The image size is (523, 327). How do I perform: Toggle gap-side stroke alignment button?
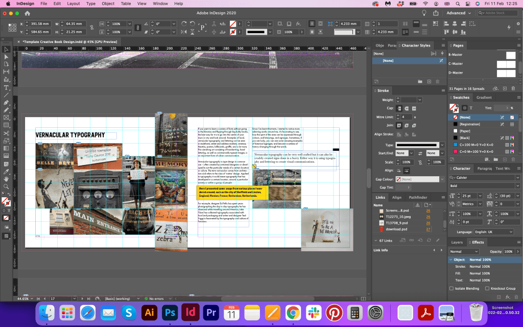click(x=408, y=170)
